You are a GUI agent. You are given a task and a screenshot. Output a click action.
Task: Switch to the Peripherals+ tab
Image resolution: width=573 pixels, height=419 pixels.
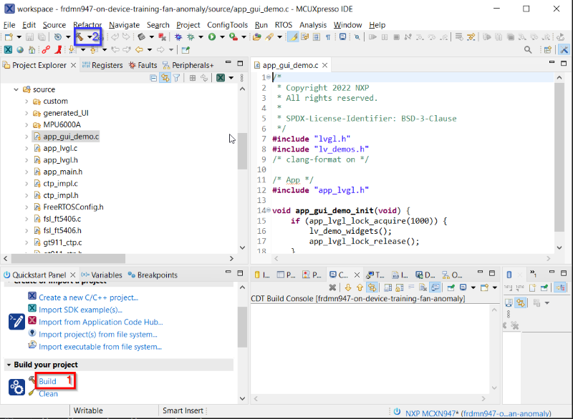188,65
